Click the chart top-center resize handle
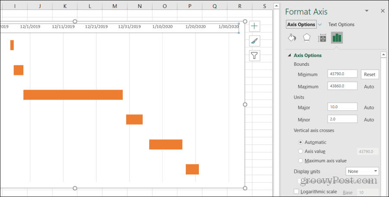Image resolution: width=389 pixels, height=197 pixels. pos(75,21)
